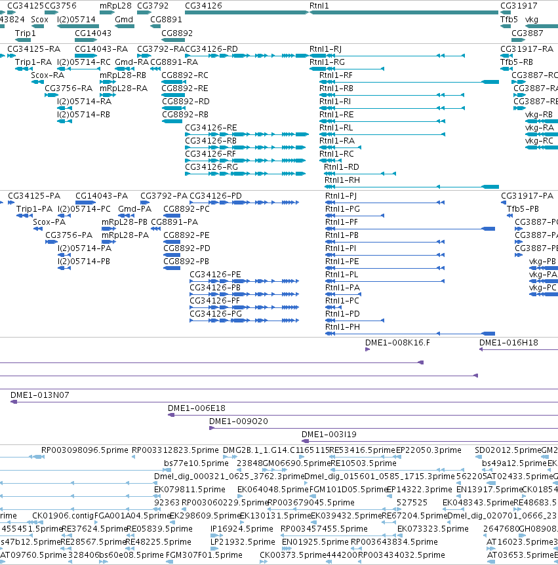The height and width of the screenshot is (565, 558).
Task: Click EST CK01906.contig label
Action: pos(63,516)
